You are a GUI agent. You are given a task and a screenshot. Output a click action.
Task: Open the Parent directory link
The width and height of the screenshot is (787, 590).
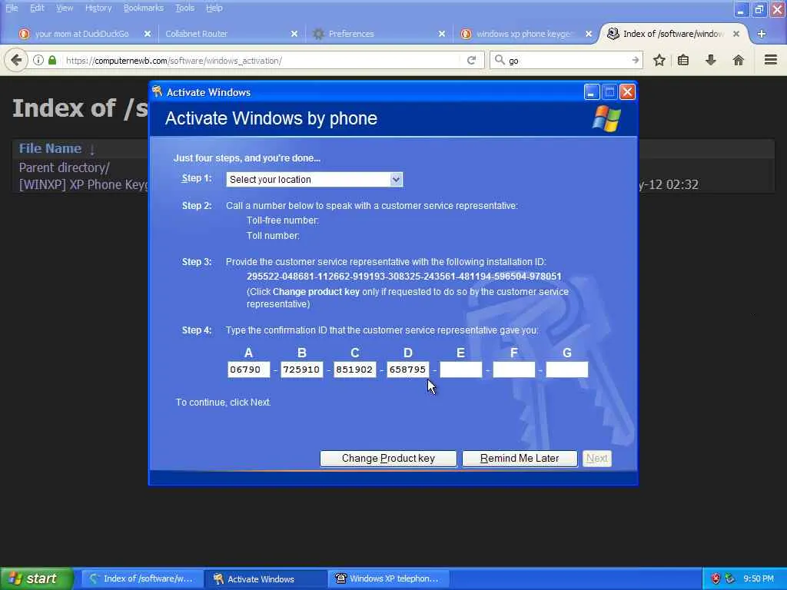click(64, 167)
